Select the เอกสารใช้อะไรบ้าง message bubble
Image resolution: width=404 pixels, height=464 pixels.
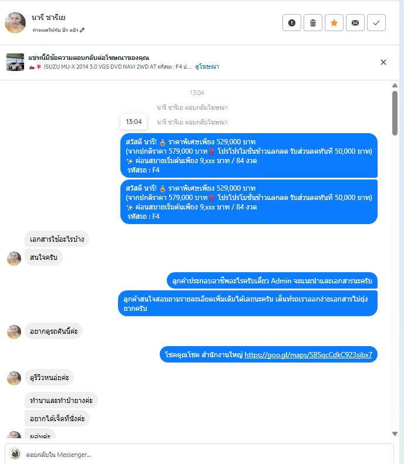tap(57, 239)
